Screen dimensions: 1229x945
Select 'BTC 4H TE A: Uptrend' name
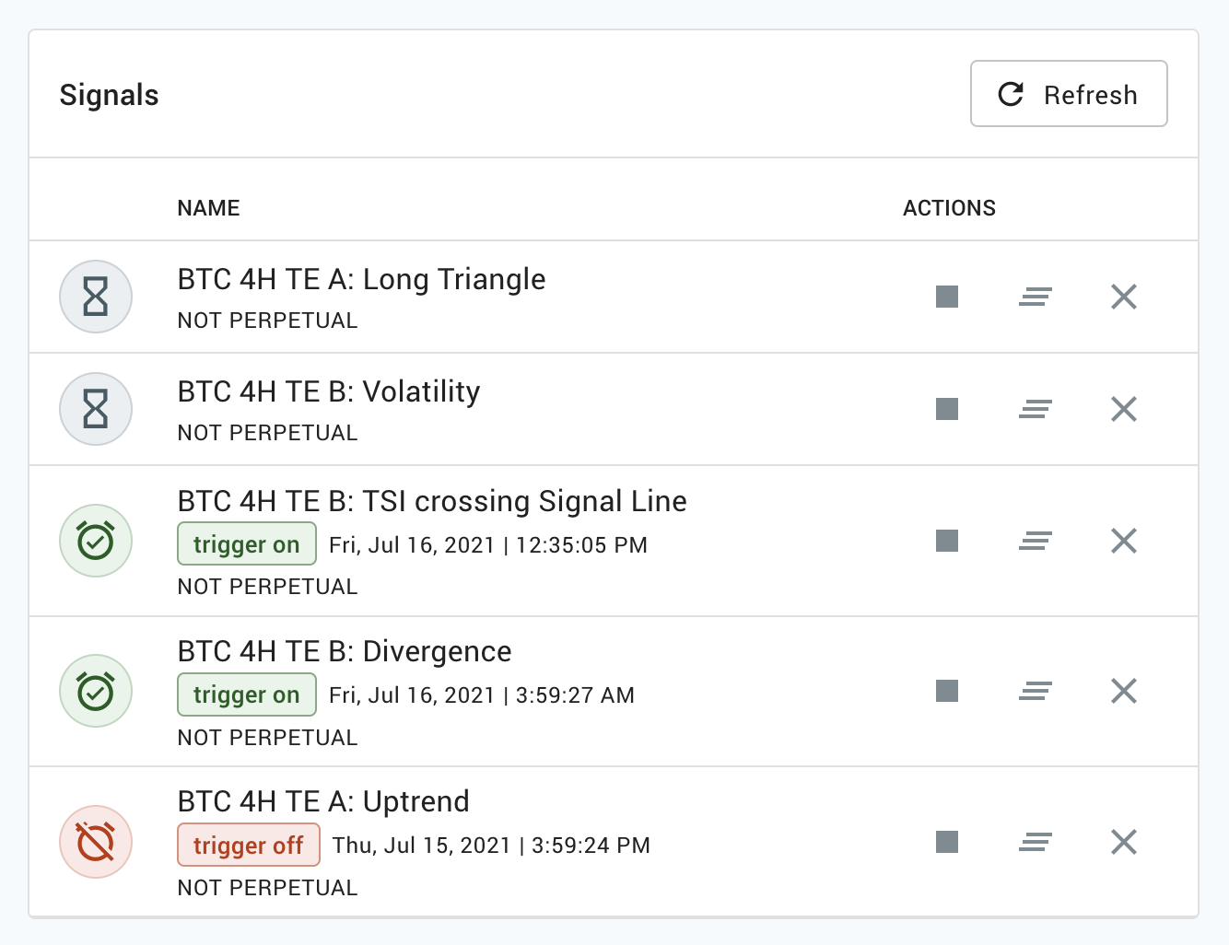pyautogui.click(x=323, y=801)
